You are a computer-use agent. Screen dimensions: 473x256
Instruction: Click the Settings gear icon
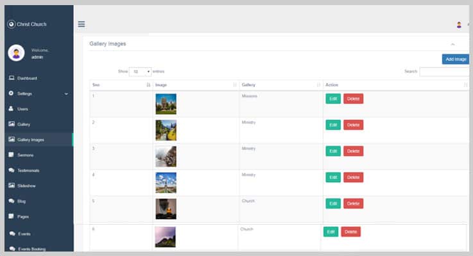coord(11,93)
